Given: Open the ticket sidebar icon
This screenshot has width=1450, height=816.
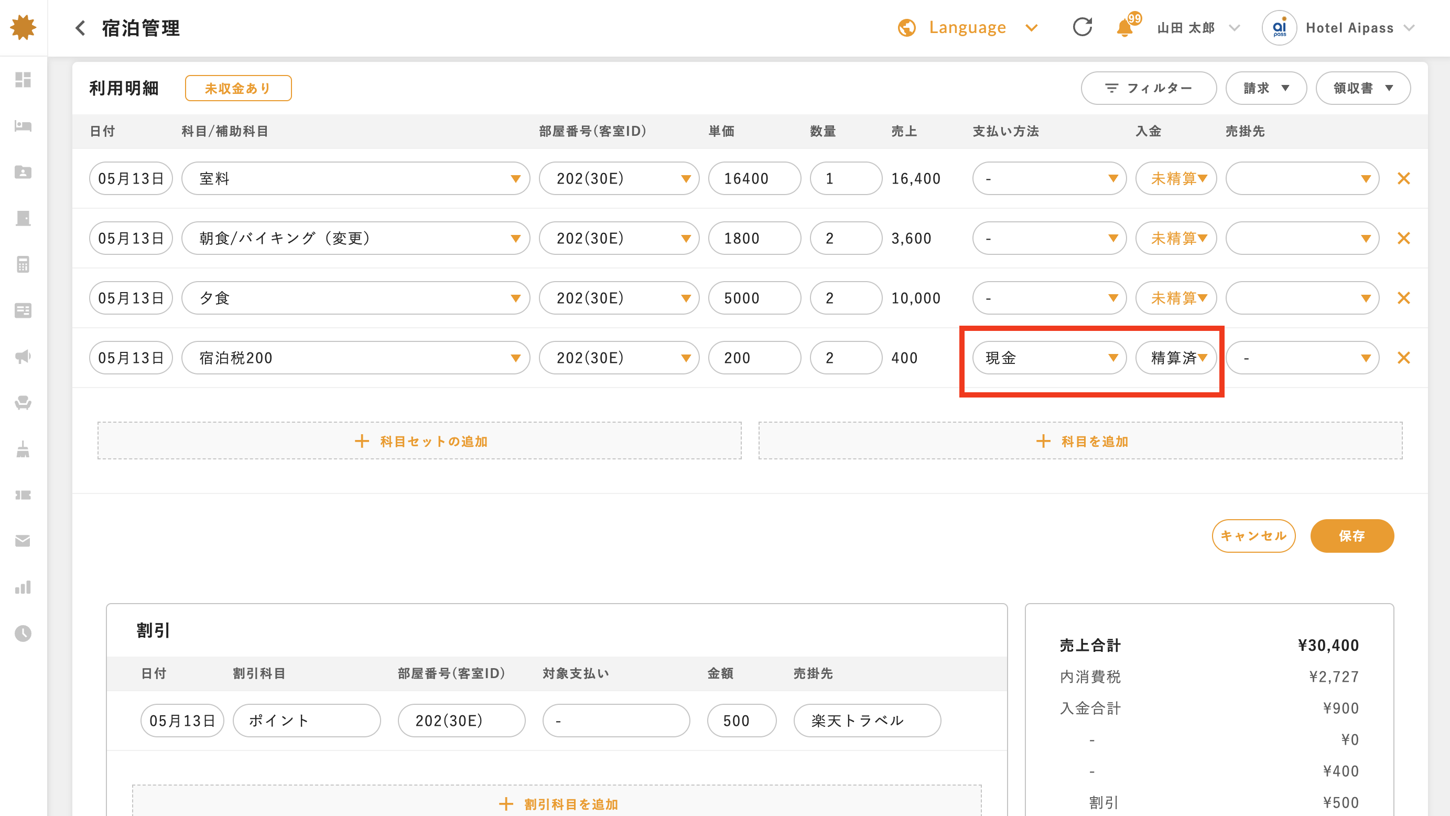Looking at the screenshot, I should click(x=23, y=495).
